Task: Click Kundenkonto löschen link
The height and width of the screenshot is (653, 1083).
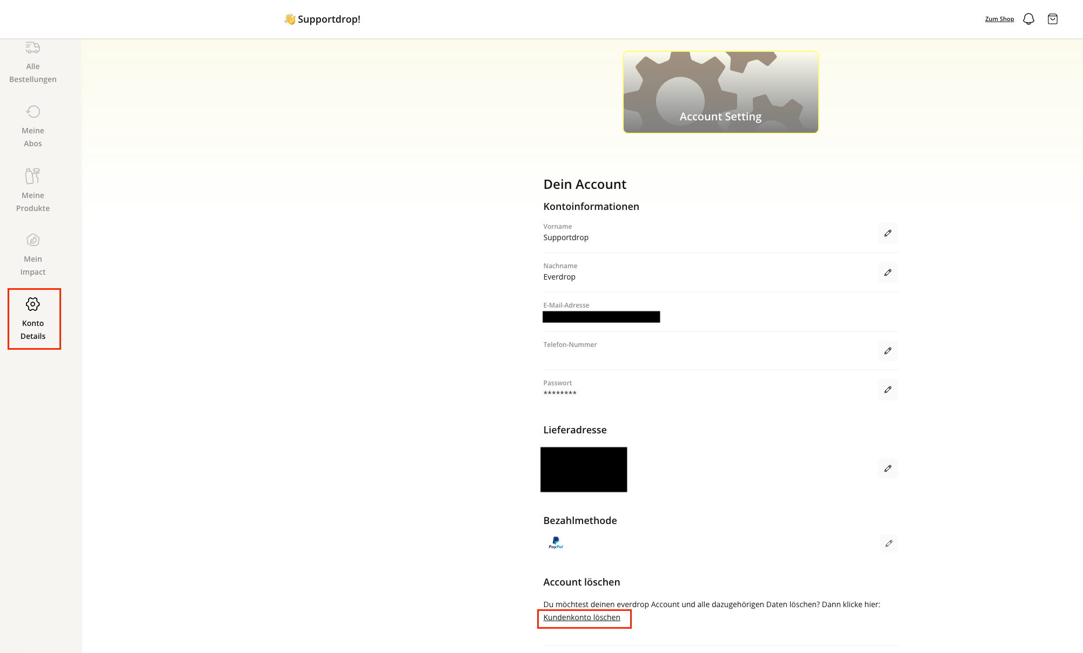Action: (581, 617)
